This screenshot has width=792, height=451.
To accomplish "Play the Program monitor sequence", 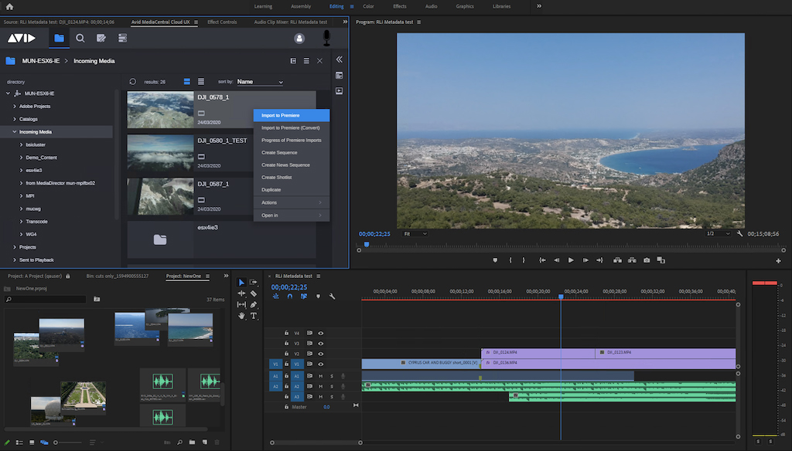I will click(571, 260).
